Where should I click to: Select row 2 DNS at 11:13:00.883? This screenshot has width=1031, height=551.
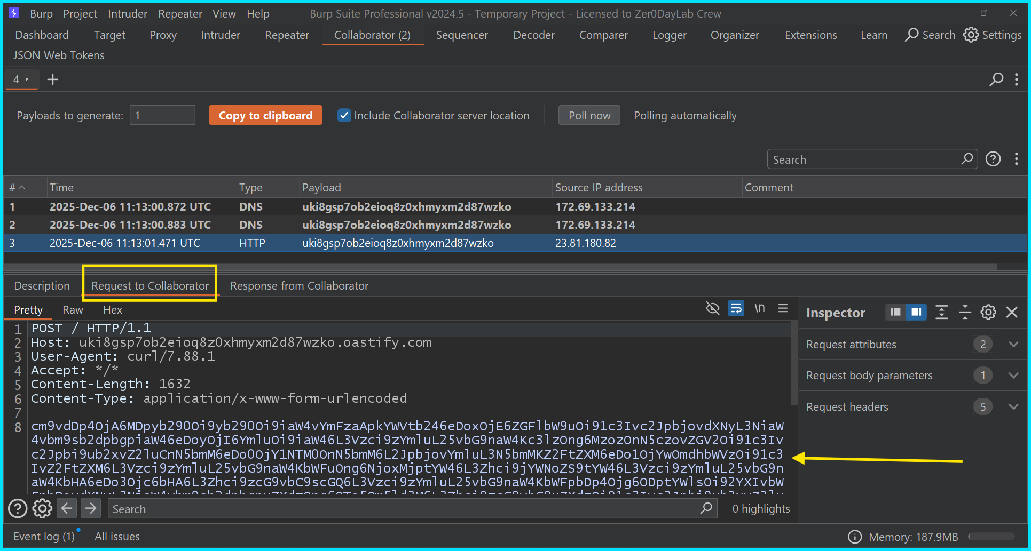515,225
